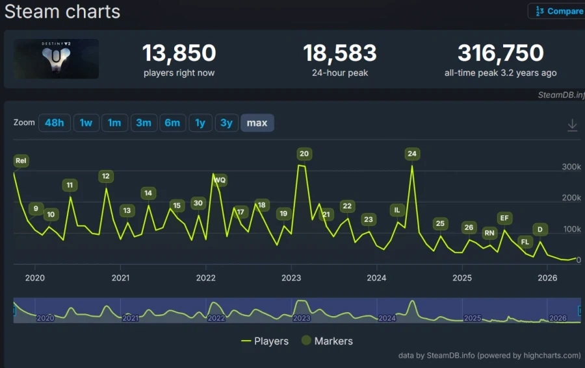Click the 13,850 players right now value
The height and width of the screenshot is (368, 585).
pyautogui.click(x=179, y=53)
